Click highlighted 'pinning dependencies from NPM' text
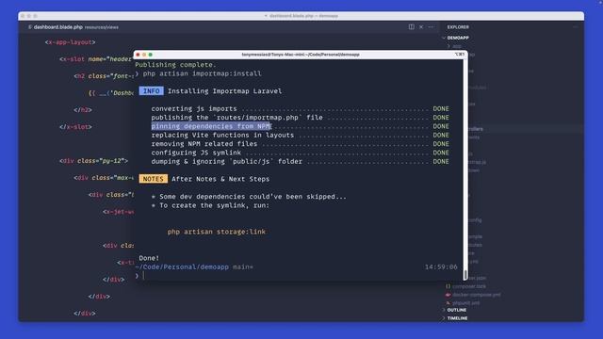The image size is (603, 339). point(211,126)
